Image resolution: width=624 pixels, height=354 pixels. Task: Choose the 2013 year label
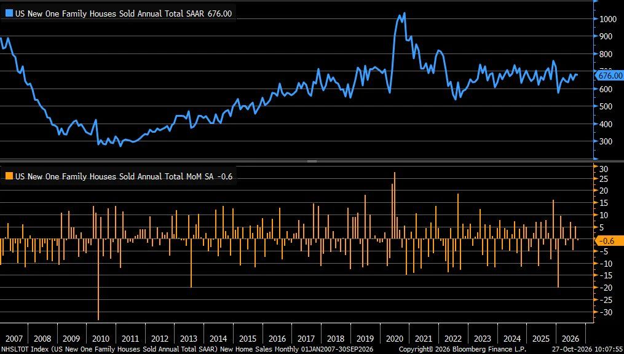[x=189, y=339]
